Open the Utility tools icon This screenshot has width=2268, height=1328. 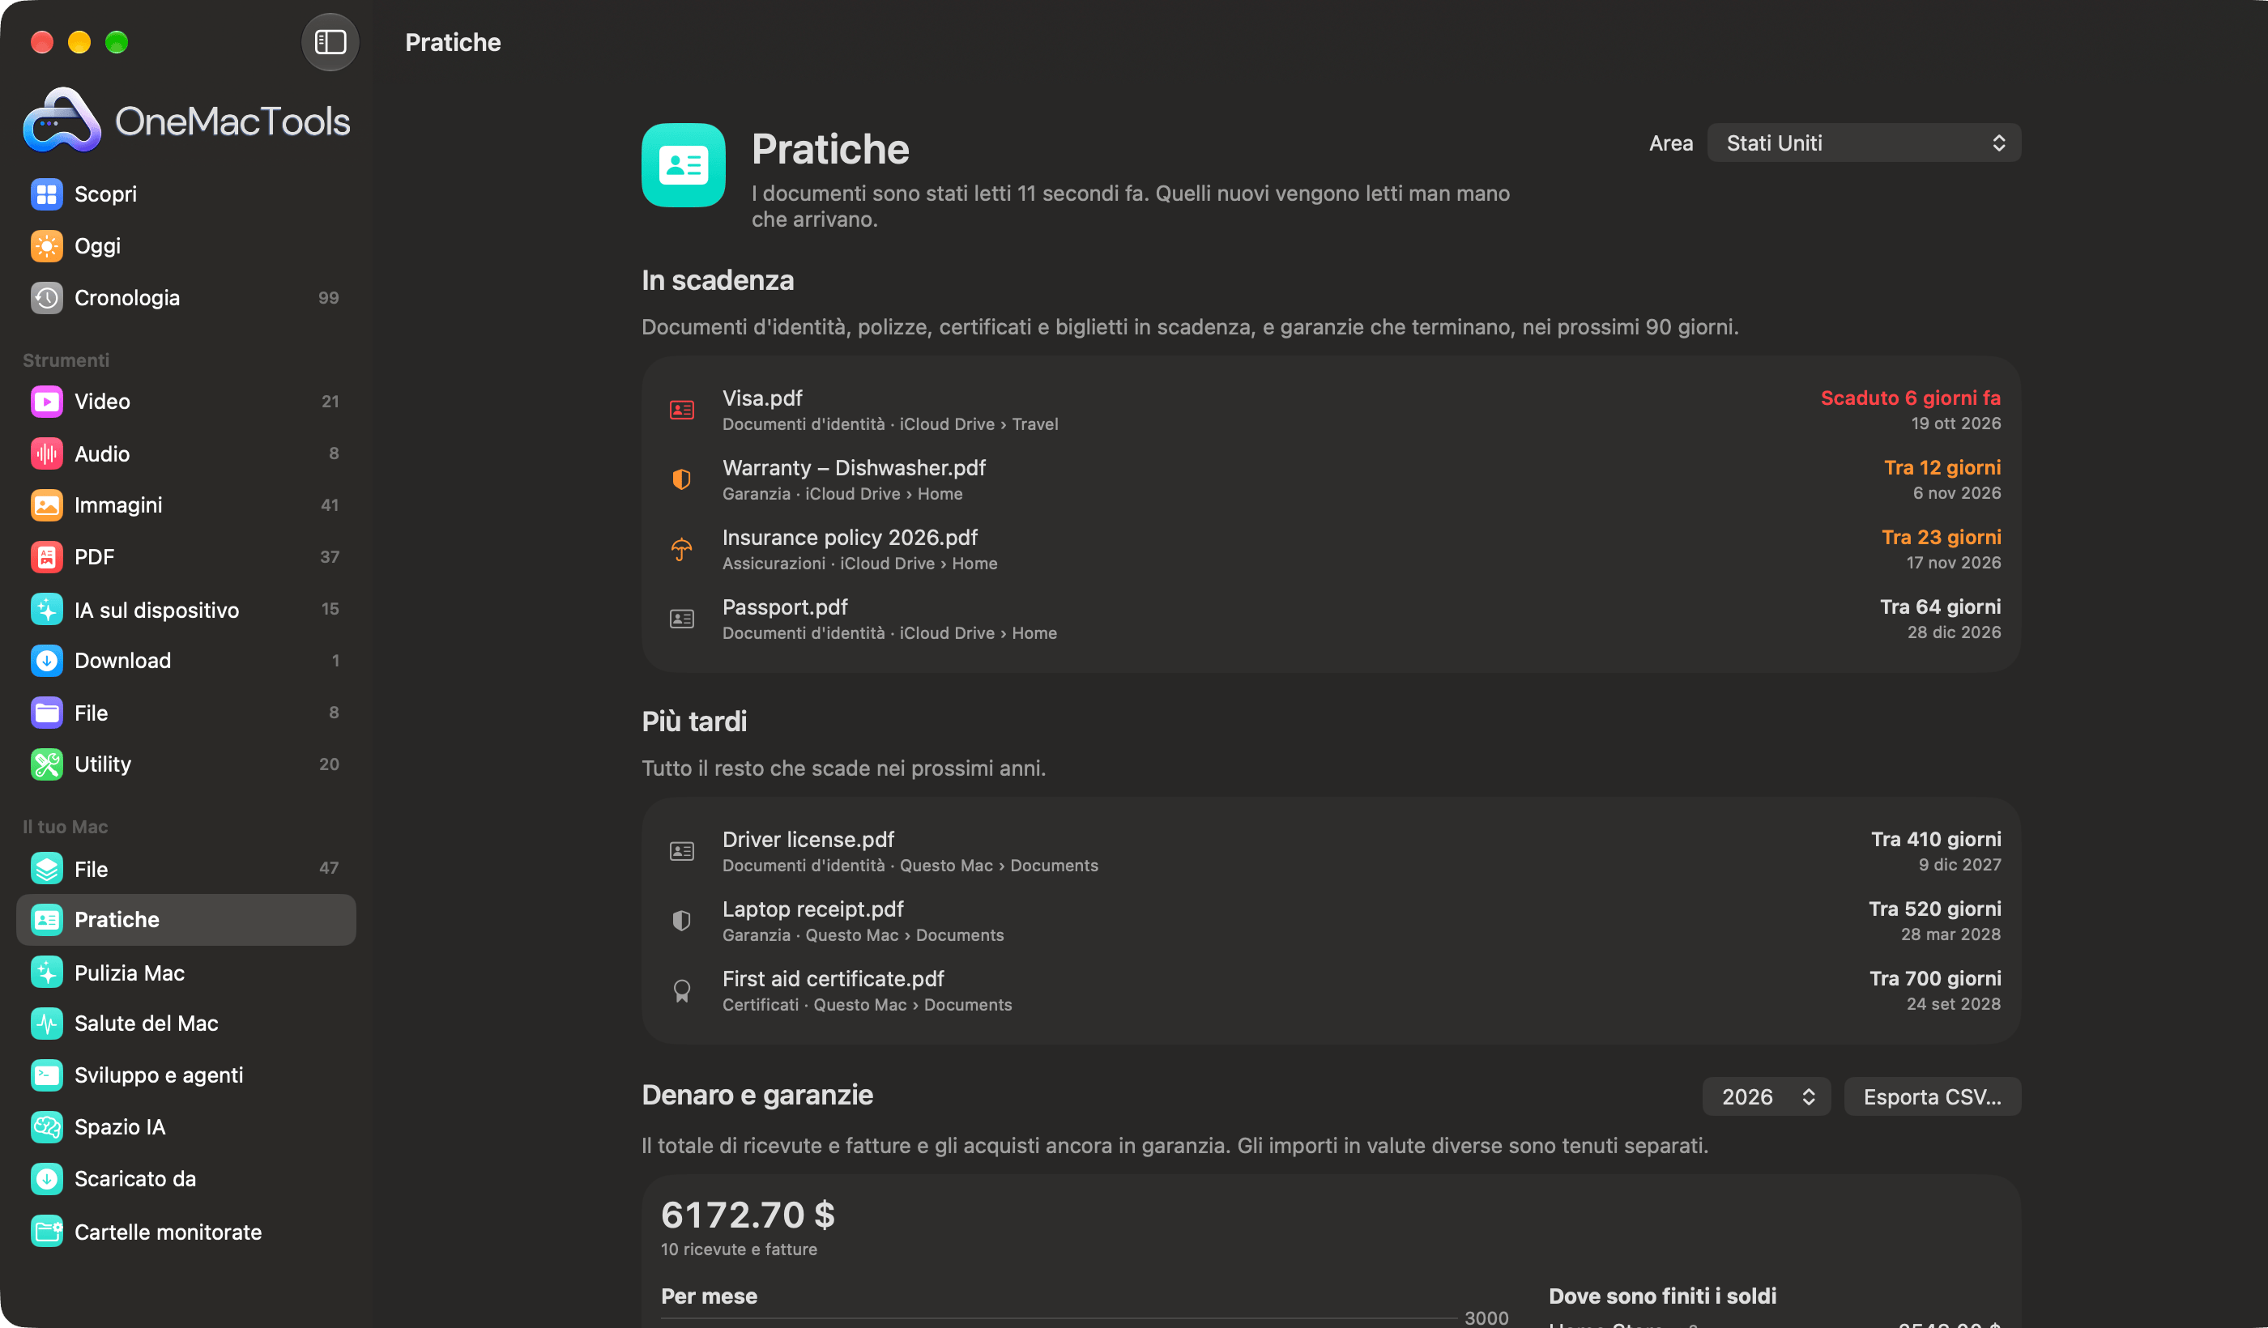(47, 764)
